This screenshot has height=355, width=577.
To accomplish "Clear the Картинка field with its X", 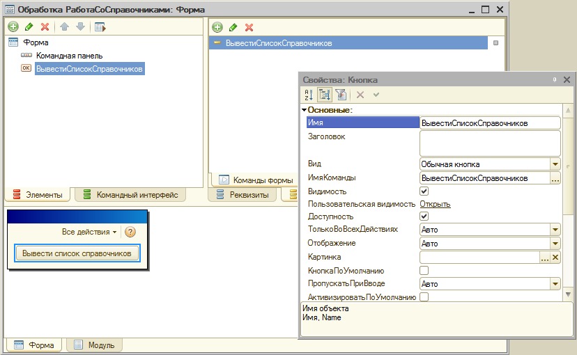I will 555,258.
